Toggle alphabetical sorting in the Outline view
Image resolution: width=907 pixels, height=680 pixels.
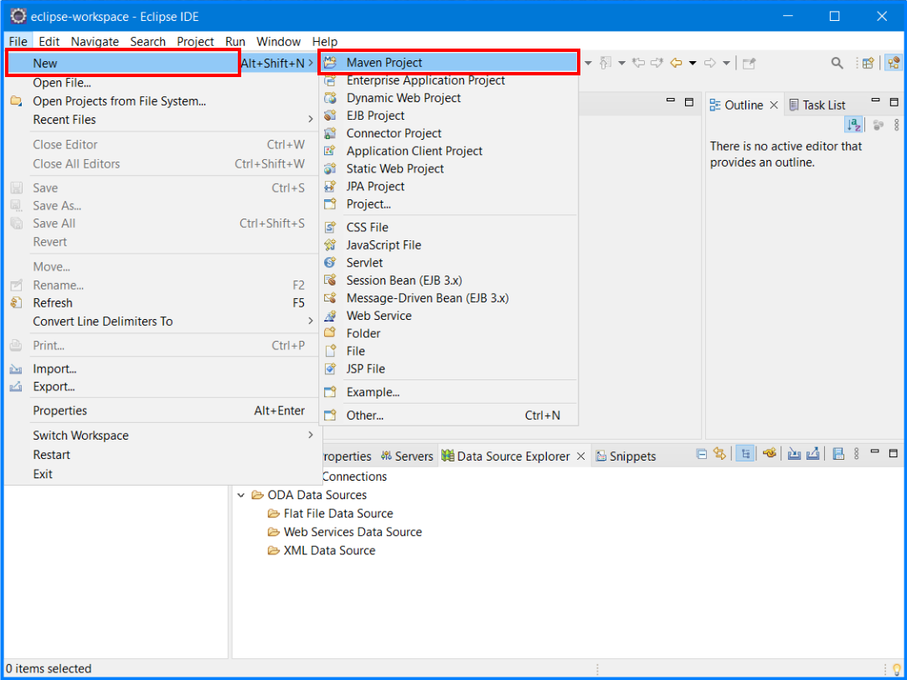[853, 124]
